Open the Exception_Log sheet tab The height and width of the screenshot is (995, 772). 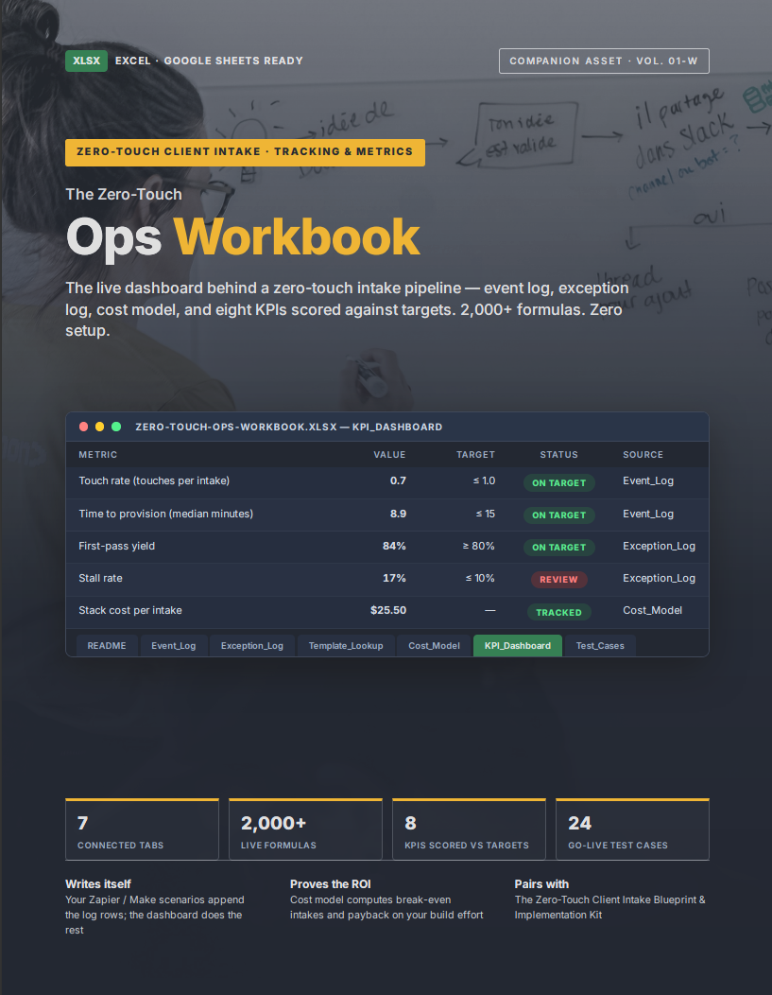click(x=252, y=645)
